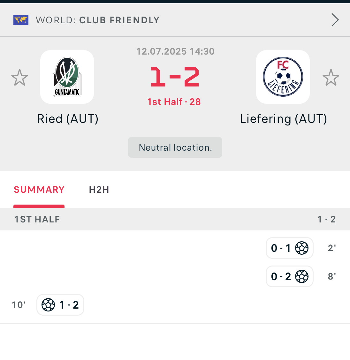The width and height of the screenshot is (350, 360).
Task: Open the World: Club Friendly link
Action: tap(97, 20)
